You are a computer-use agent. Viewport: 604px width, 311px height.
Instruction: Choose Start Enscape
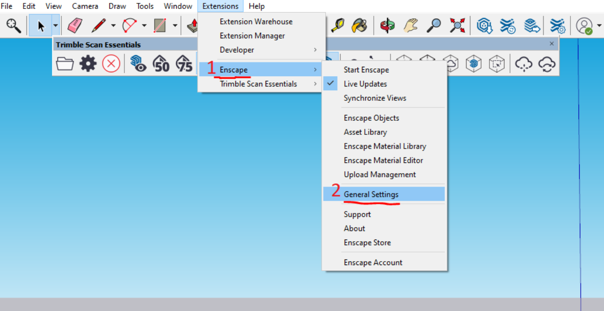point(383,70)
